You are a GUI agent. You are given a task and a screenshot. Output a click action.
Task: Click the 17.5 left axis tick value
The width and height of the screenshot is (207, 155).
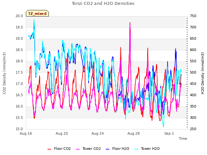[x=19, y=72]
